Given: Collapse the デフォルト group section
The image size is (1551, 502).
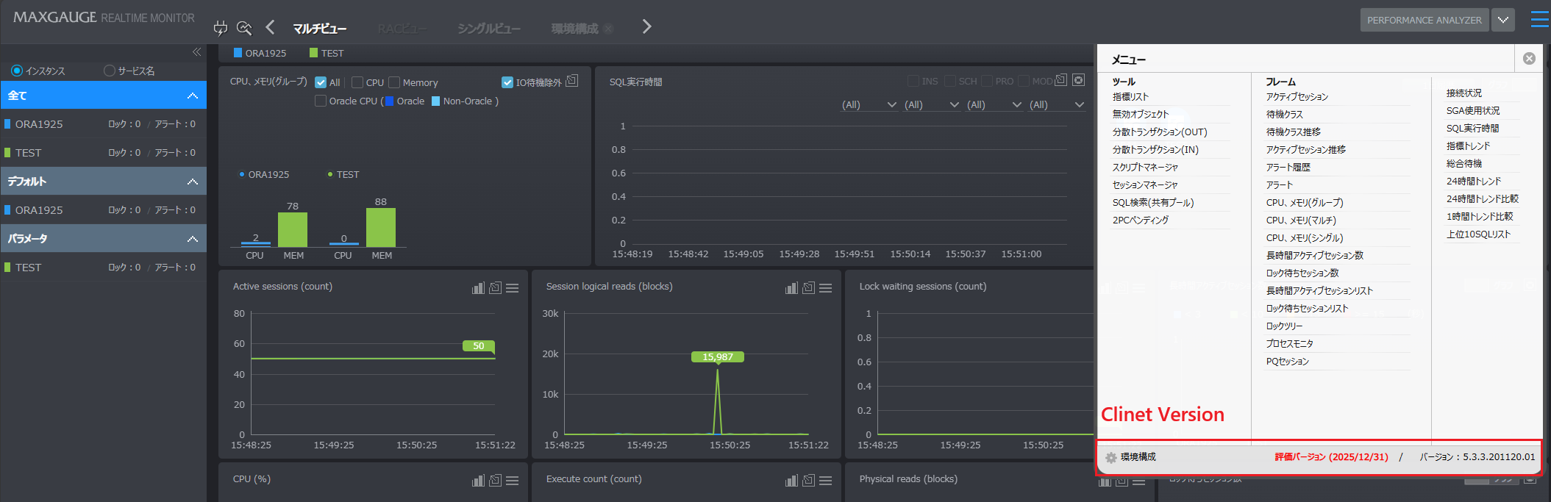Looking at the screenshot, I should pos(192,182).
